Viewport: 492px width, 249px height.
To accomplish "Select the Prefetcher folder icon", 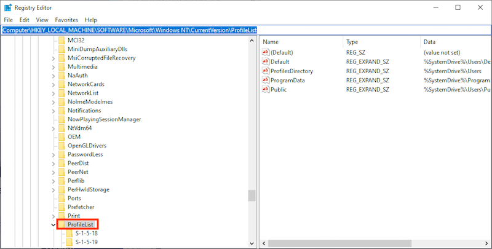I will click(x=61, y=207).
